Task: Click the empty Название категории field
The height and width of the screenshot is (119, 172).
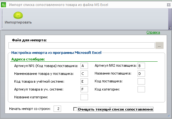Action: 84,97
